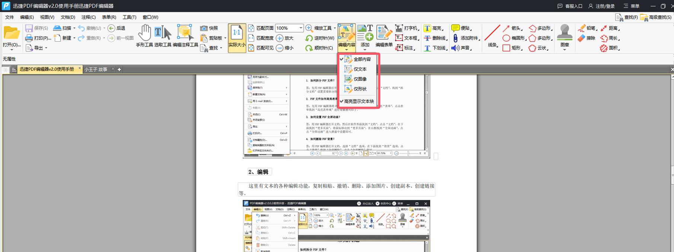Click the Print (打印) printer icon
The height and width of the screenshot is (252, 674).
[x=29, y=38]
